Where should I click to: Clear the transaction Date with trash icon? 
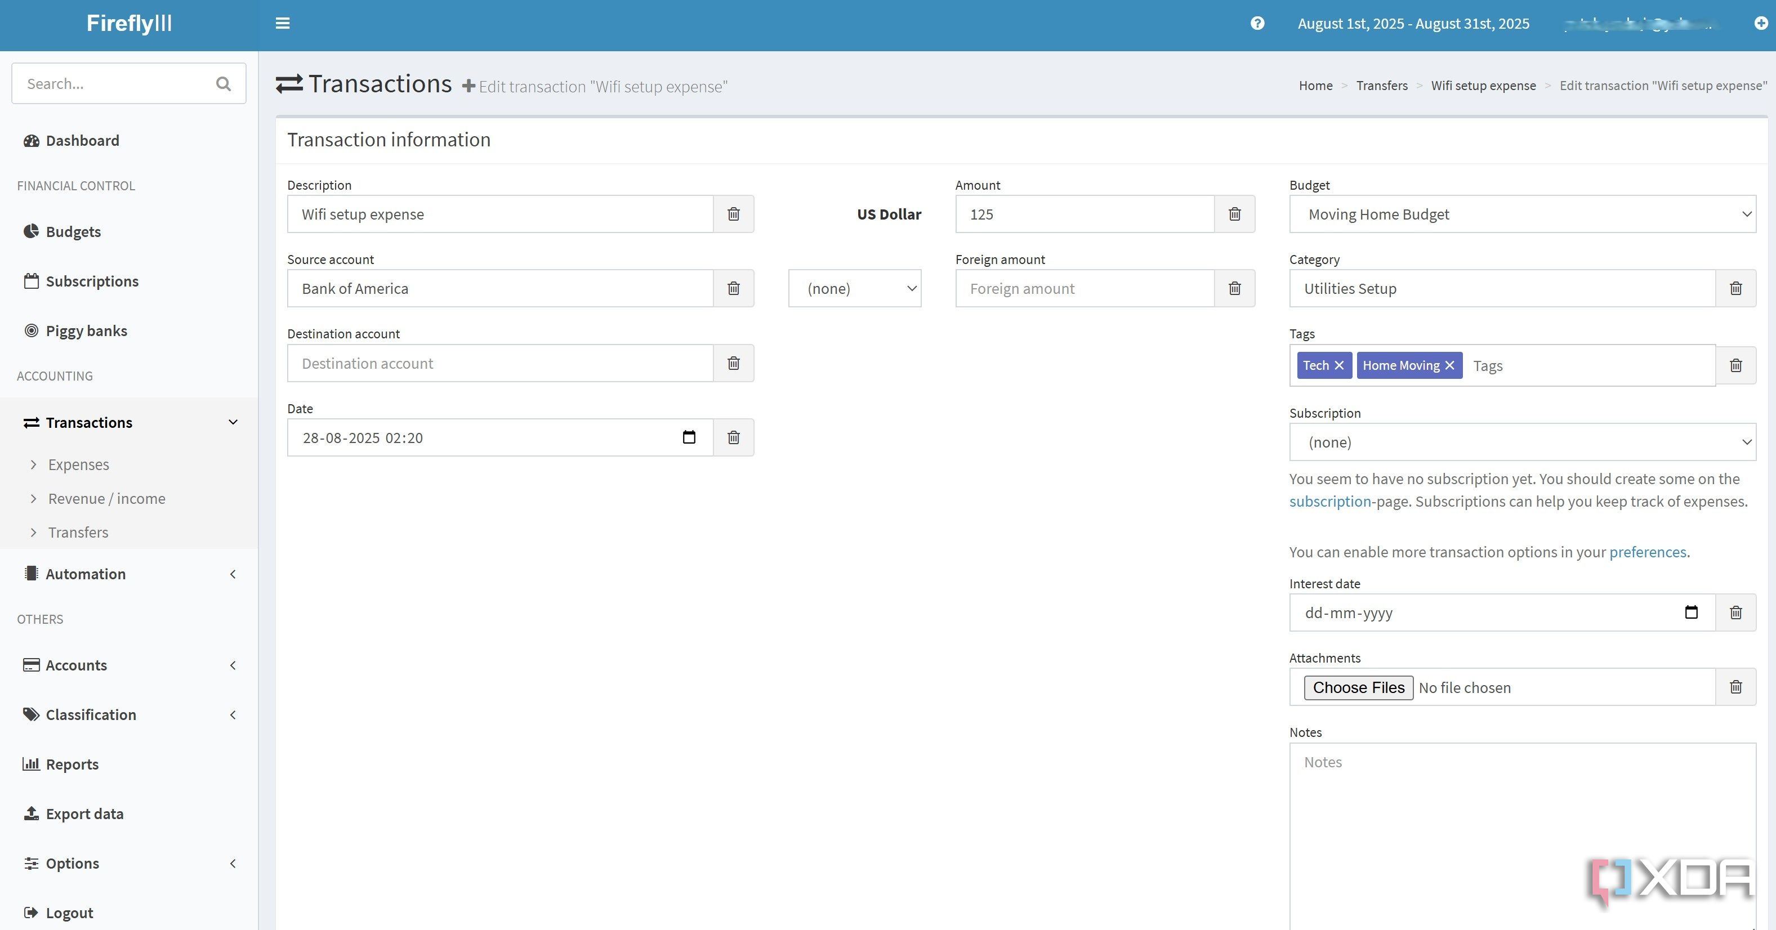[734, 437]
